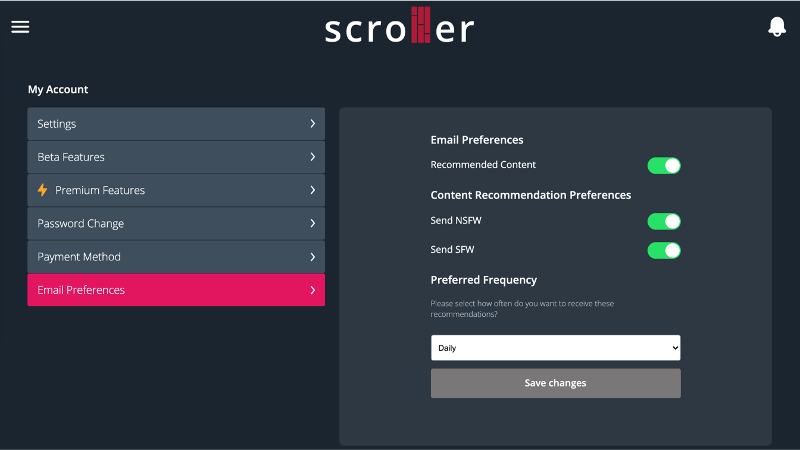This screenshot has height=450, width=800.
Task: Click the chevron on Beta Features
Action: point(312,157)
